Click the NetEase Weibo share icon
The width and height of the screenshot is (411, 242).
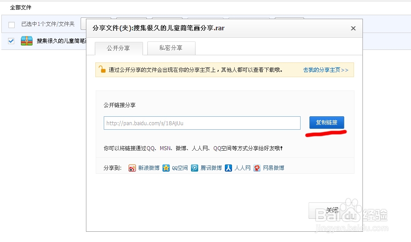tap(257, 168)
